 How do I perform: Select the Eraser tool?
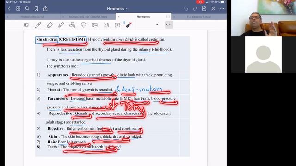tap(49, 25)
